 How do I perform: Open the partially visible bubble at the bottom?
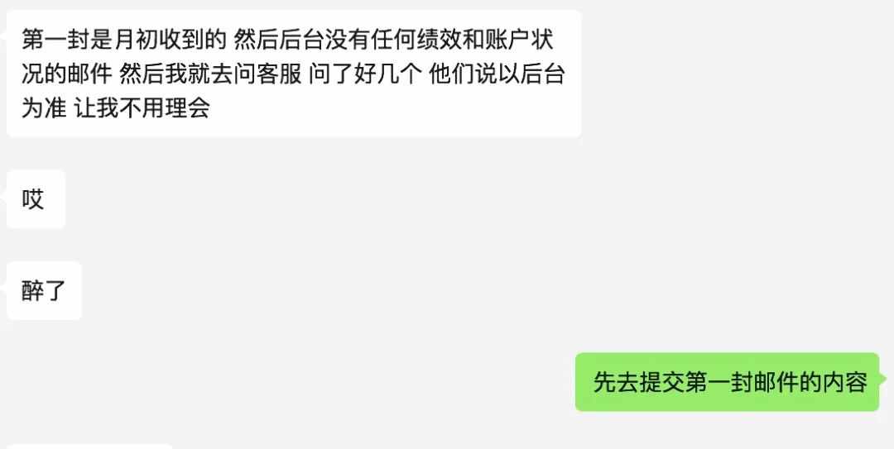coord(89,447)
